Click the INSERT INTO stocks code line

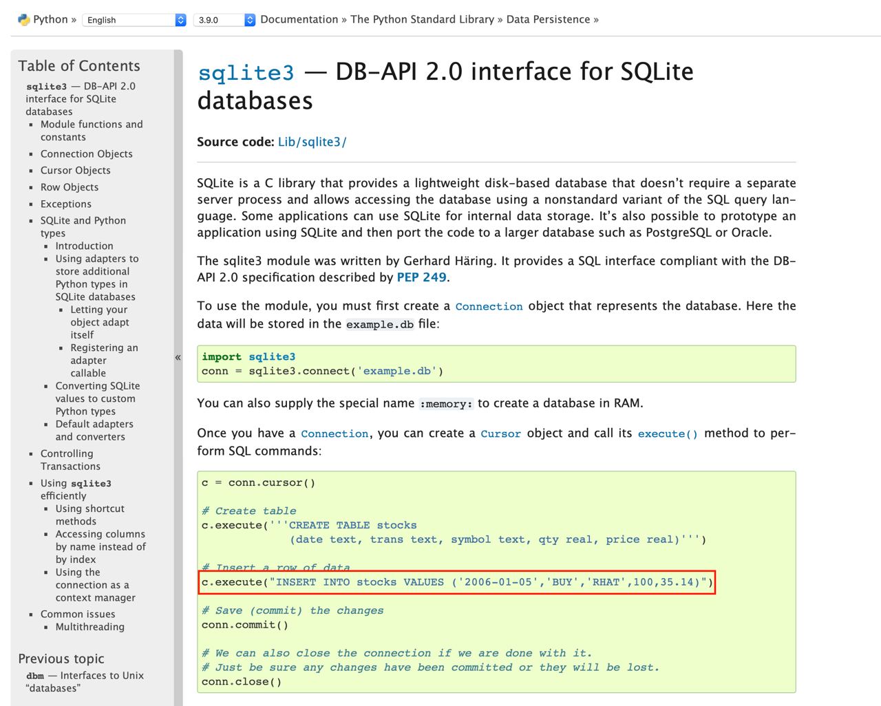[x=457, y=582]
